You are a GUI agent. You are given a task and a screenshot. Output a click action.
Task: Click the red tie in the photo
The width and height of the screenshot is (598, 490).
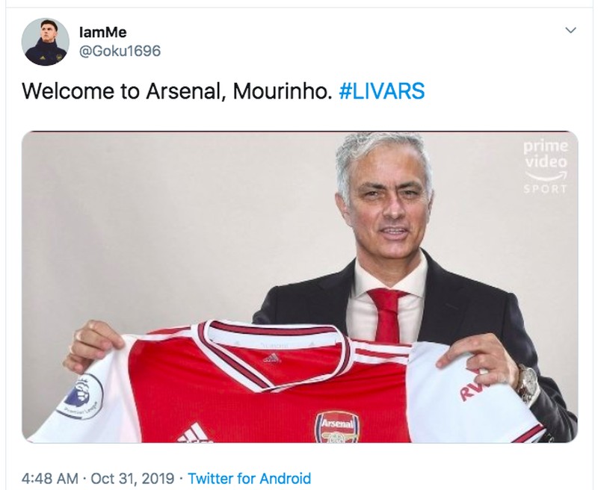389,314
